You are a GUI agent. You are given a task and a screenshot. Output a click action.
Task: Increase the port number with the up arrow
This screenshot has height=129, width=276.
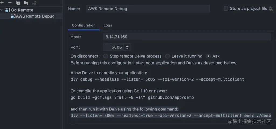(127, 46)
